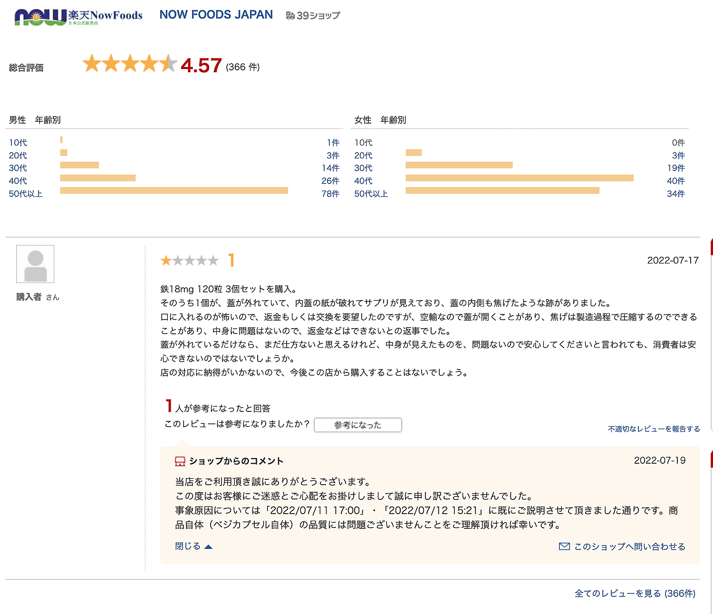This screenshot has height=614, width=713.
Task: Click 人が参考になったと回答 count text
Action: click(223, 409)
